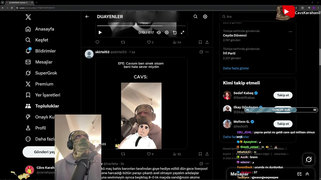Open Daha fazla menu in sidebar
The width and height of the screenshot is (321, 180).
(40, 139)
